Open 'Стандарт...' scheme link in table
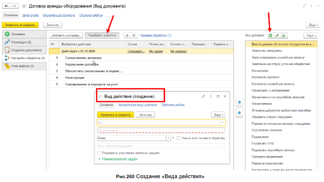 [x=136, y=51]
